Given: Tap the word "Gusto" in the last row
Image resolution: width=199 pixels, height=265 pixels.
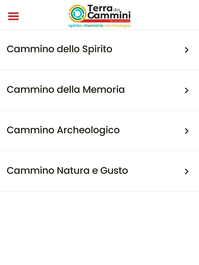Looking at the screenshot, I should (114, 171).
